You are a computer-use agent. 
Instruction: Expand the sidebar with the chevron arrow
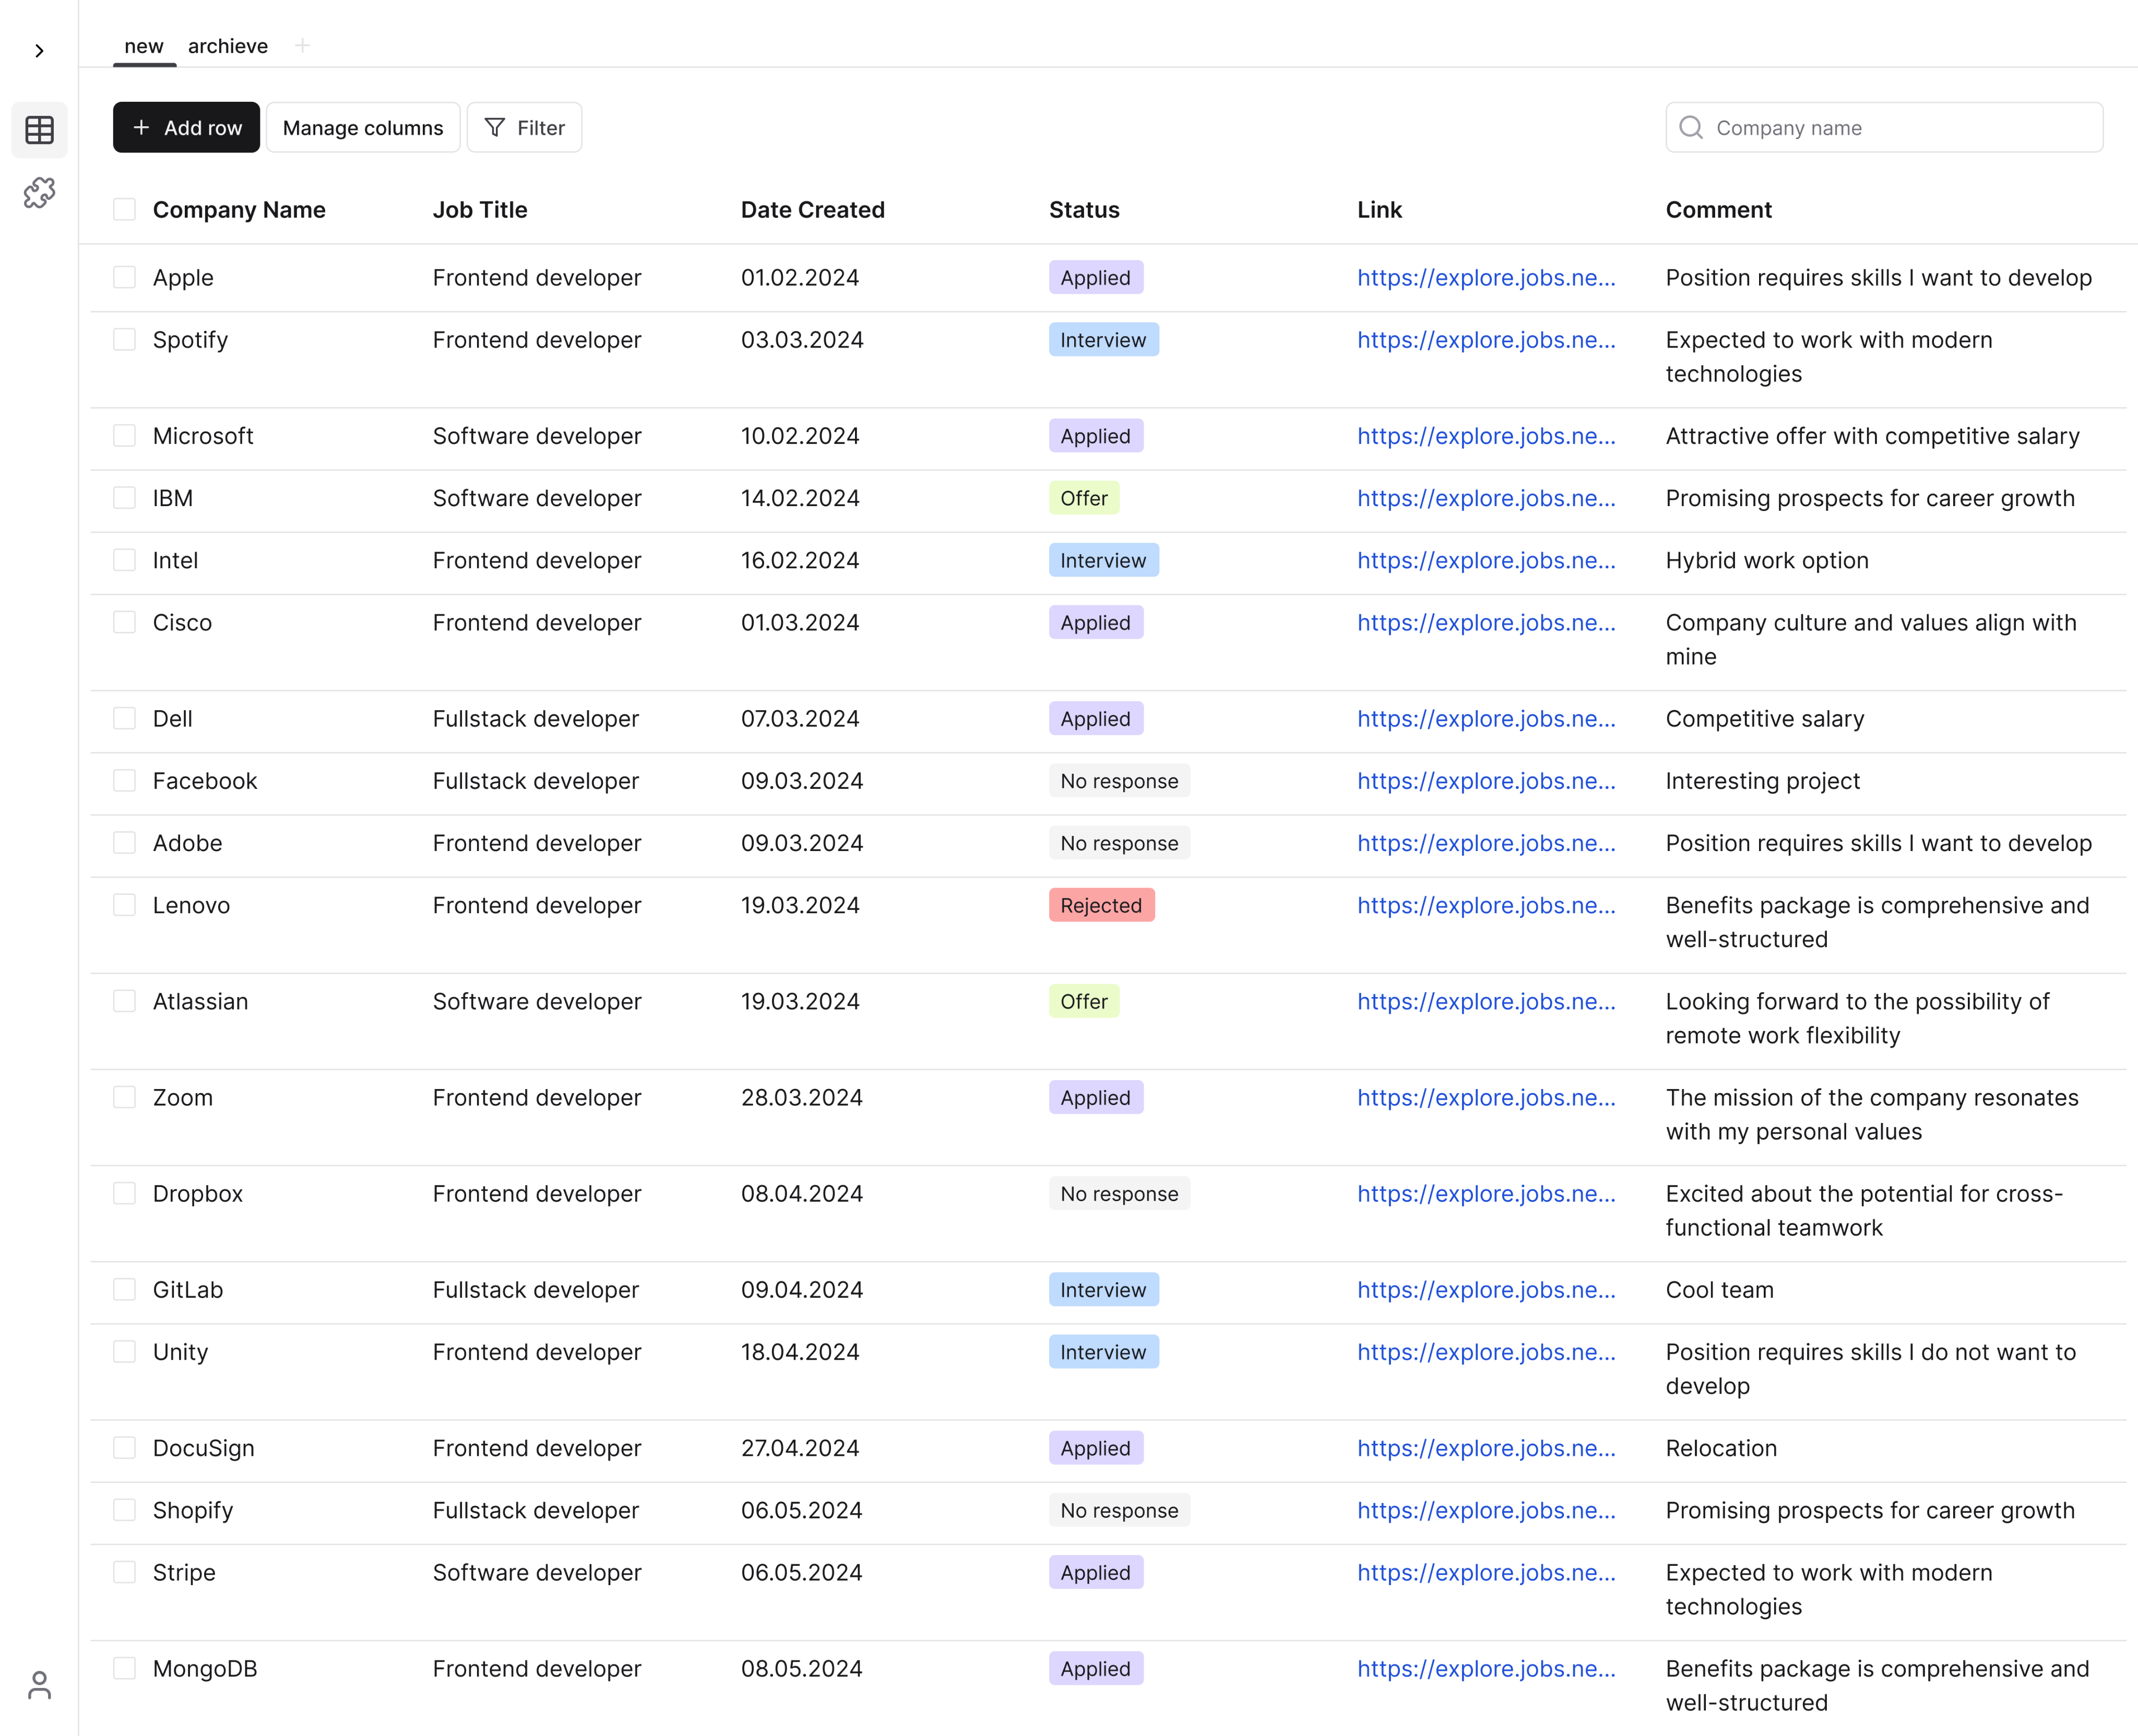pos(39,51)
